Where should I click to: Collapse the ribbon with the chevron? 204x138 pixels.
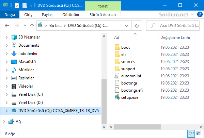[192, 14]
